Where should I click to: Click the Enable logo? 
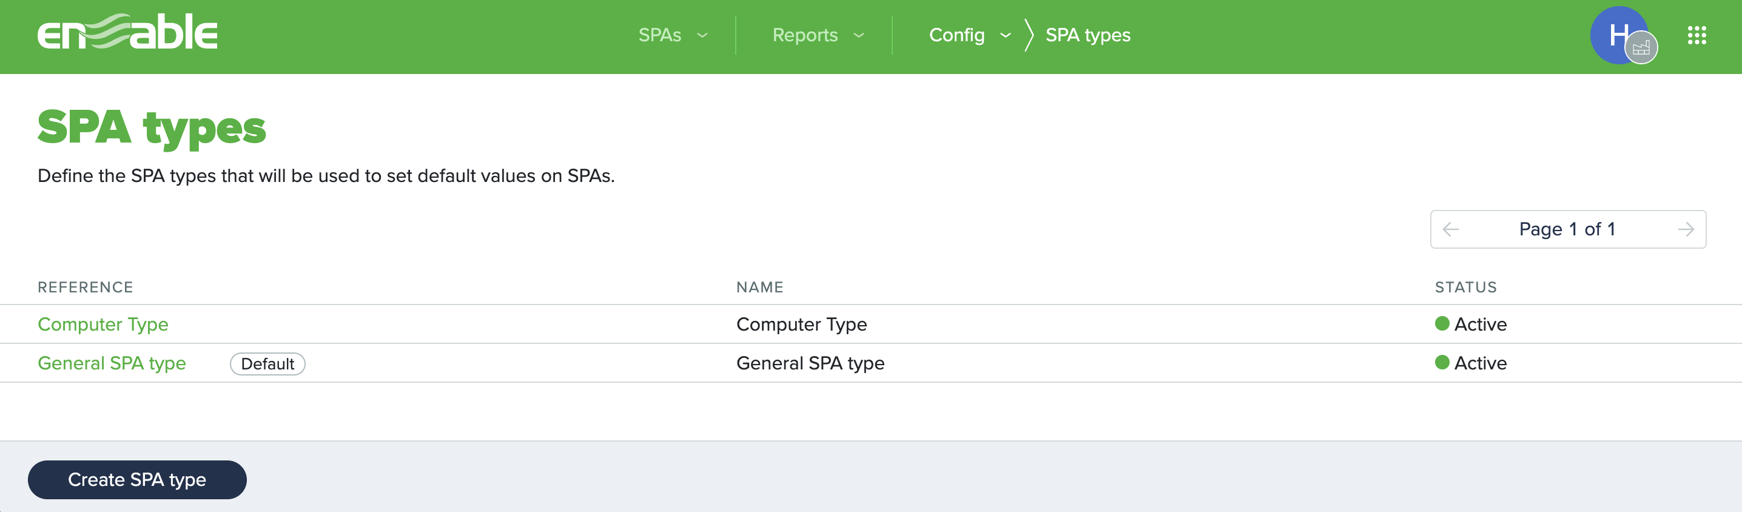(127, 33)
